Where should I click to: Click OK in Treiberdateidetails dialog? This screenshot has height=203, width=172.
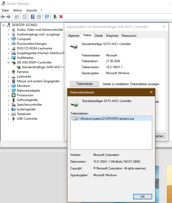[143, 197]
